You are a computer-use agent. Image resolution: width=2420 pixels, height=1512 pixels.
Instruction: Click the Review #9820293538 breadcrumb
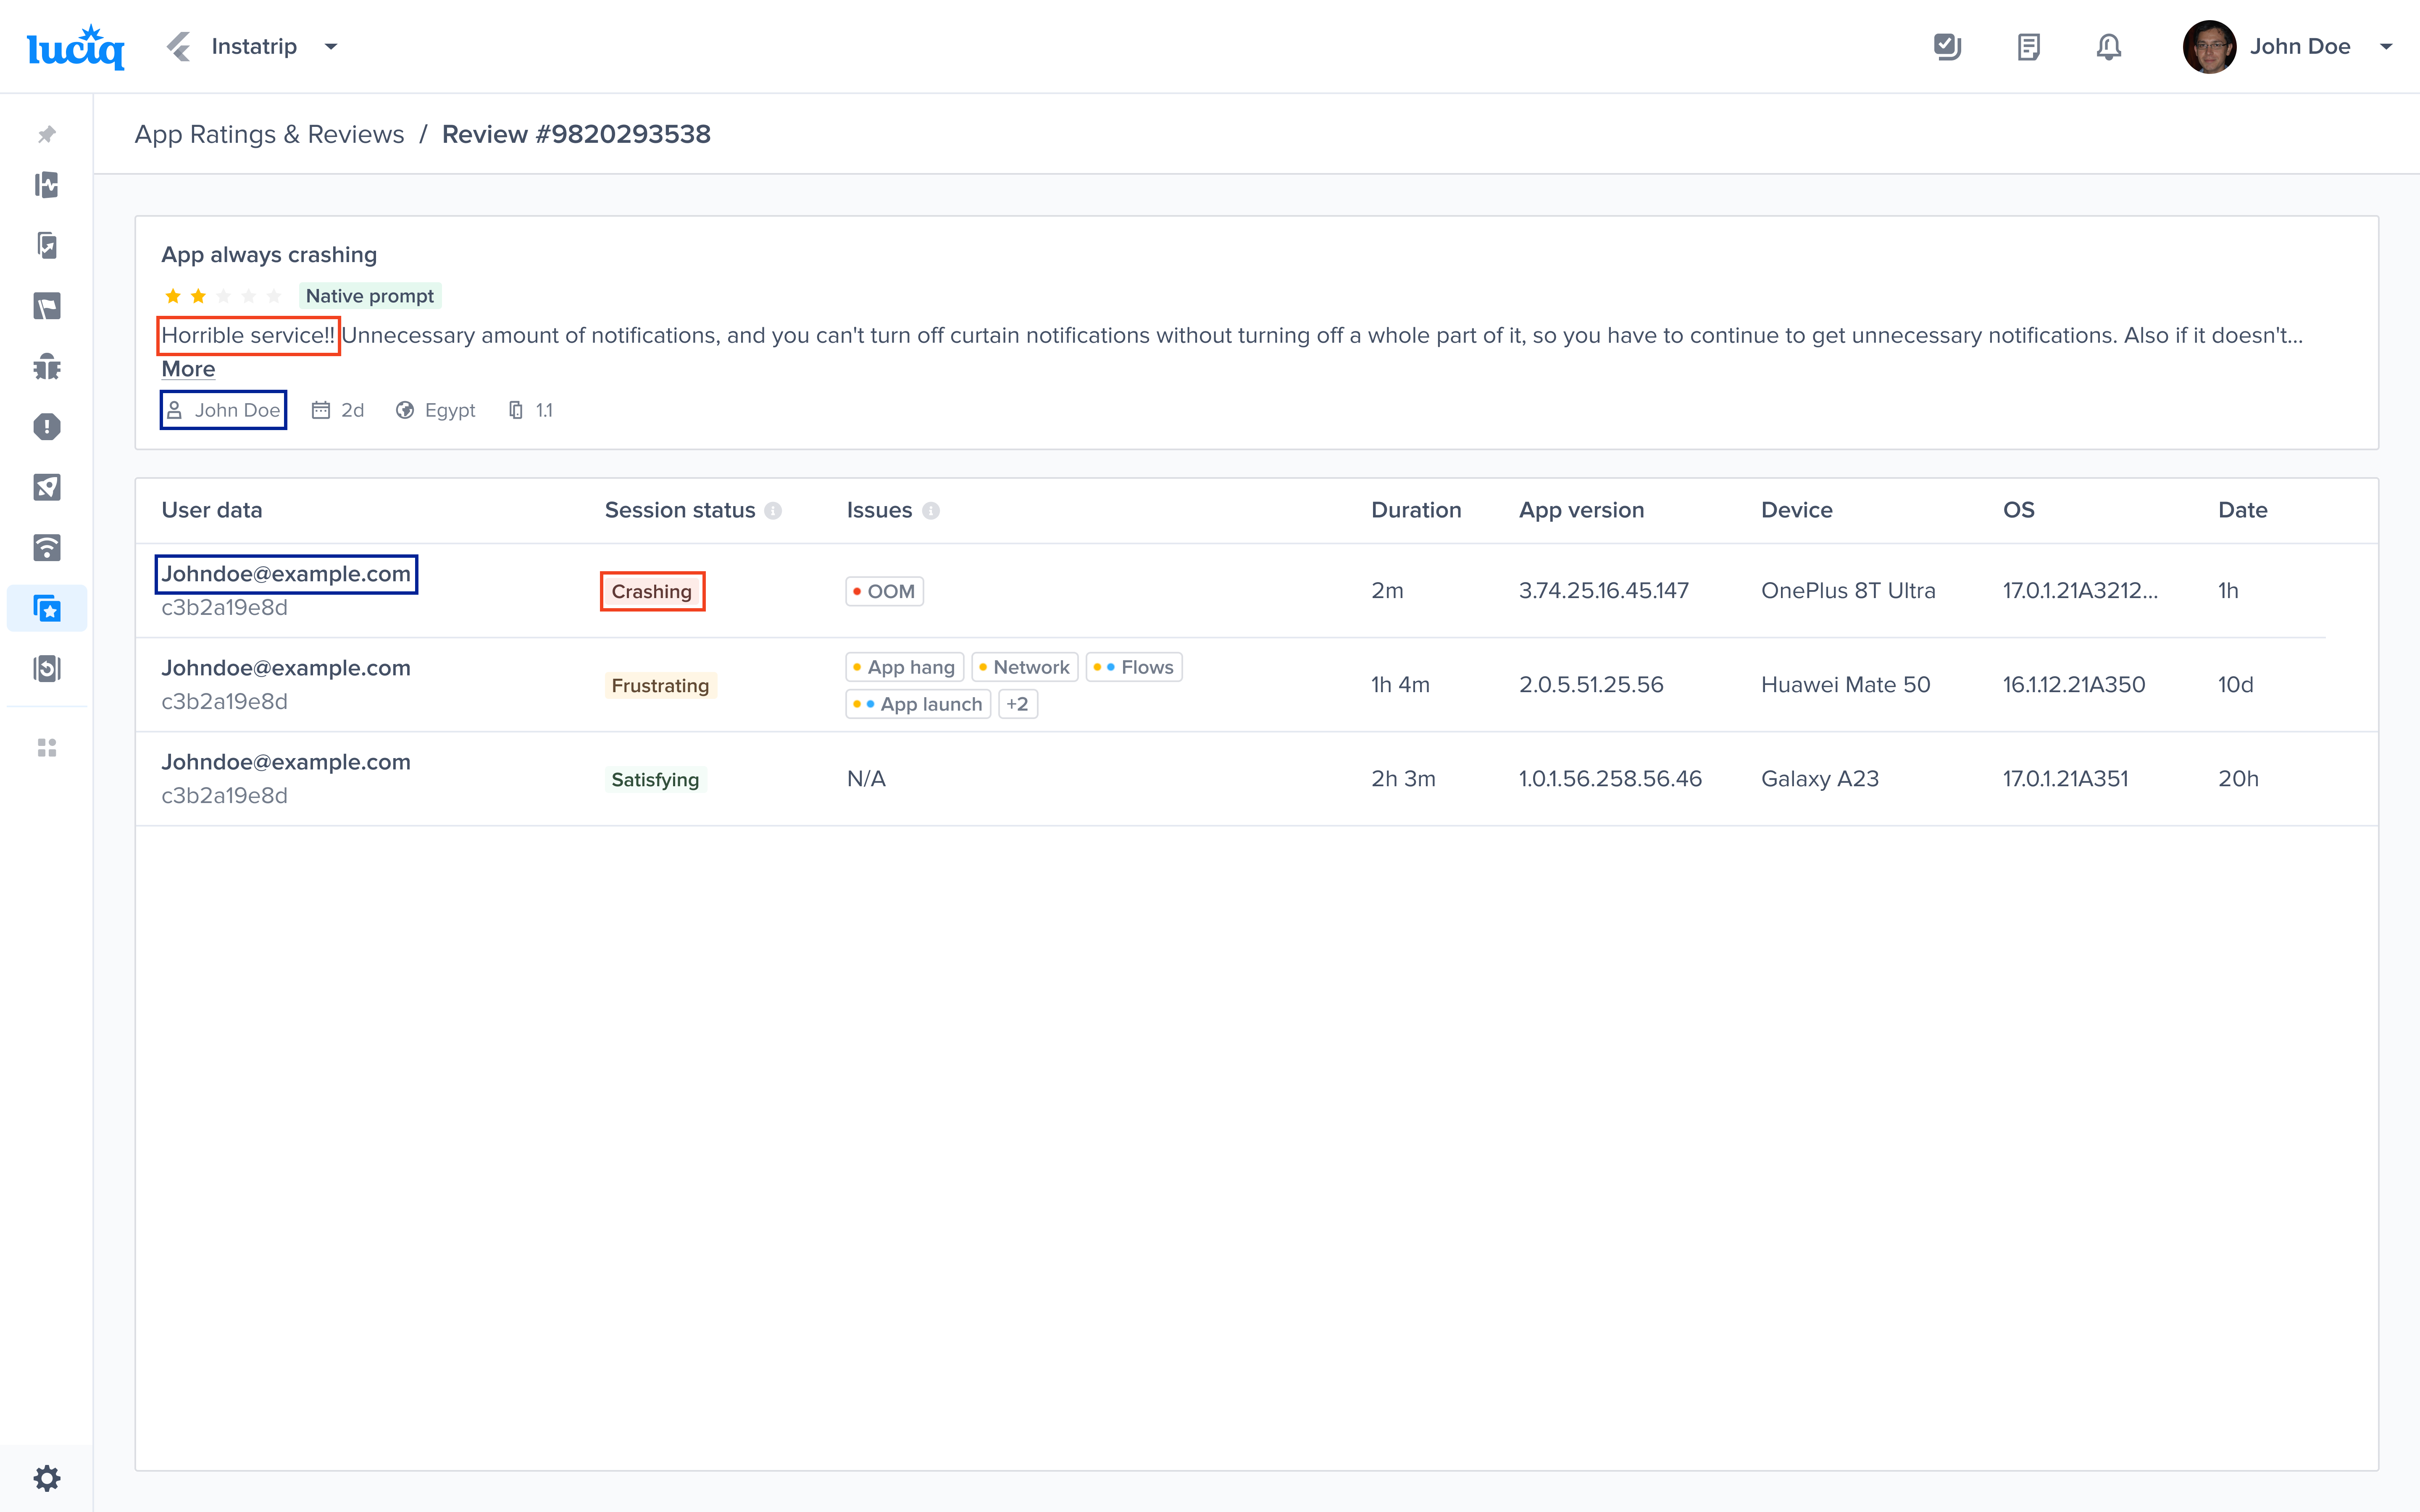(x=576, y=134)
